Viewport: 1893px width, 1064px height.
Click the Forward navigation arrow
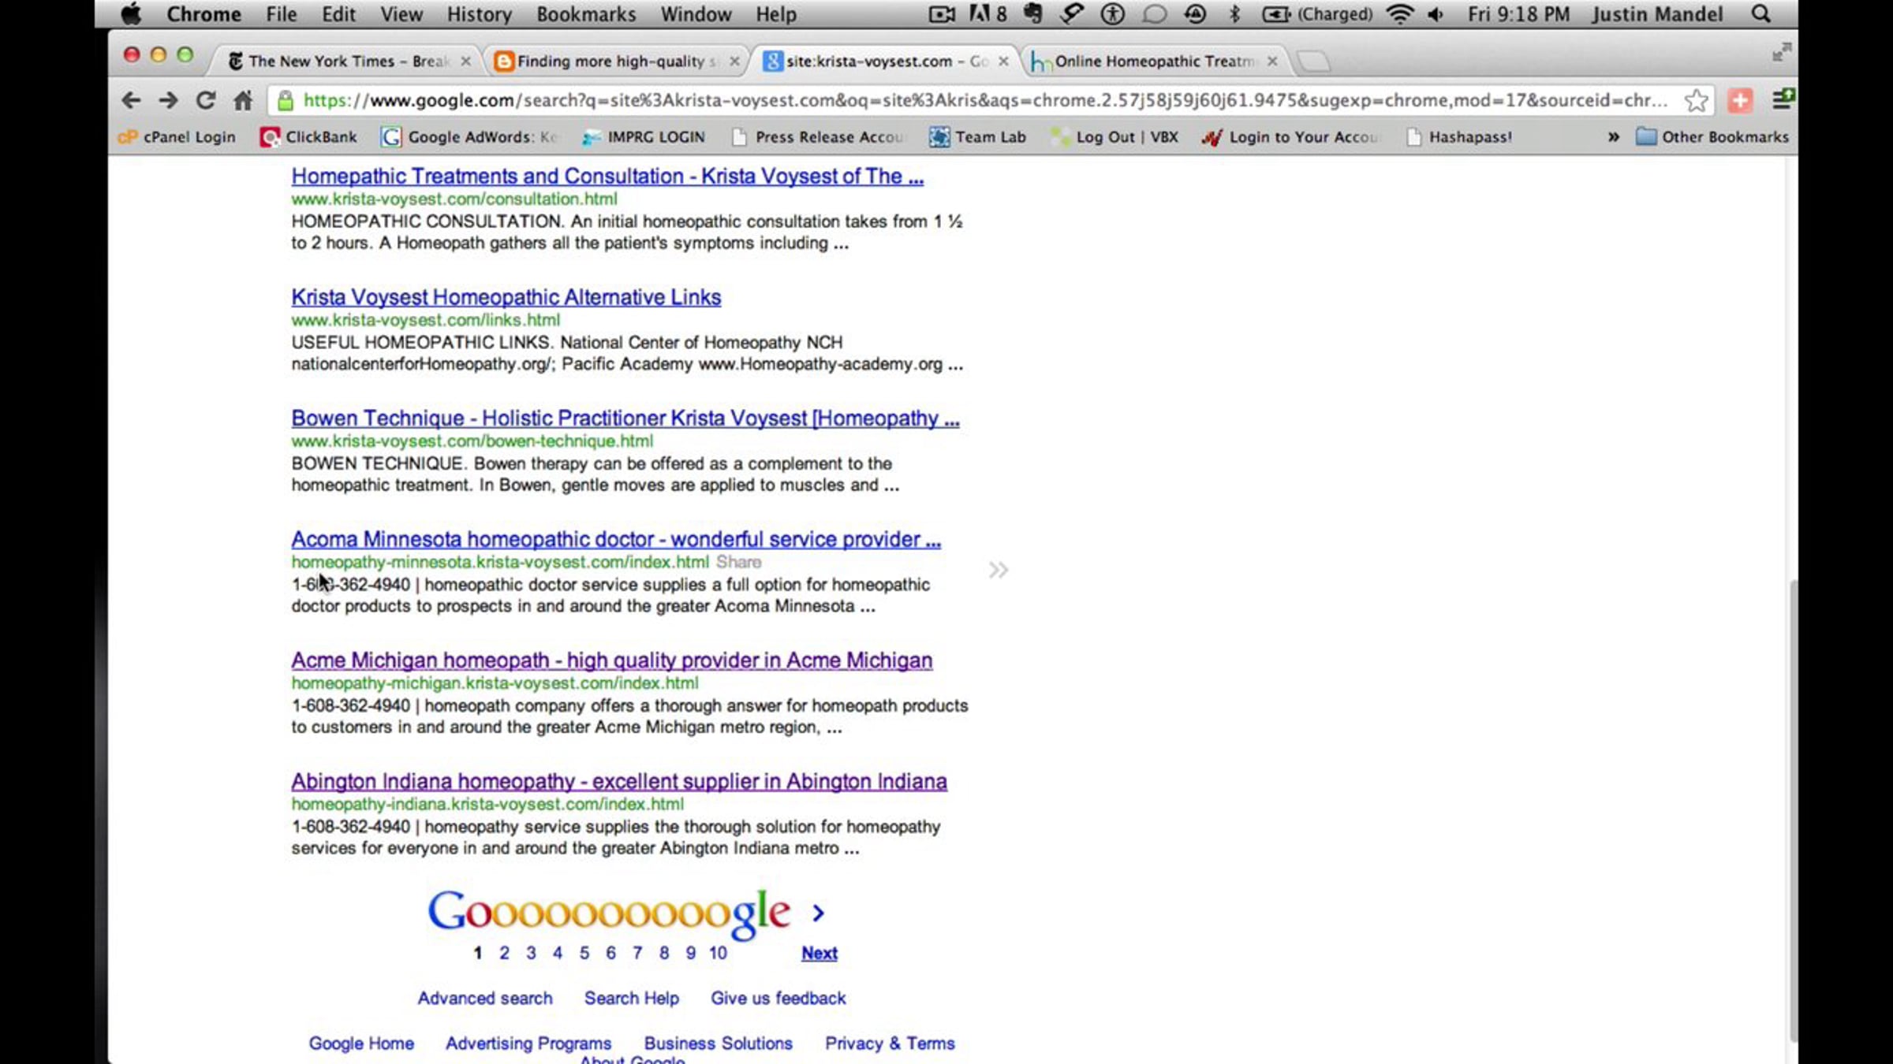point(168,100)
